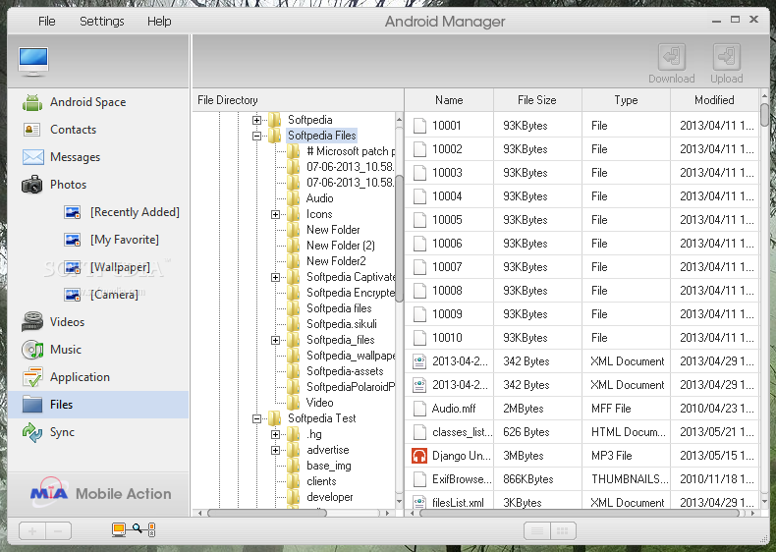Click the minus remove button at bottom left
The width and height of the screenshot is (776, 552).
58,531
